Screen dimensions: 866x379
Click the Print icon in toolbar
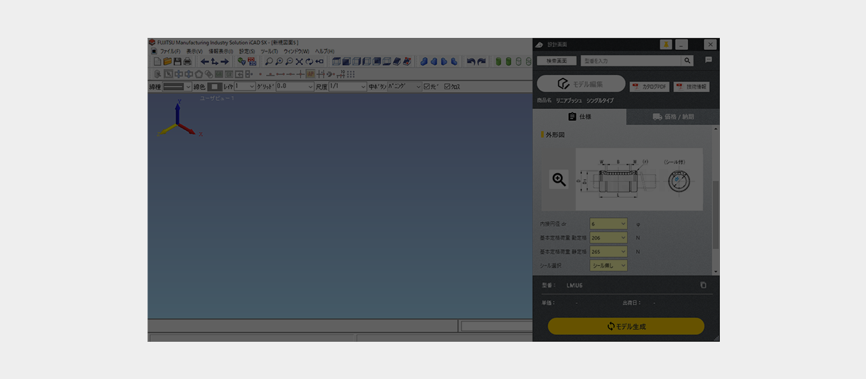187,62
